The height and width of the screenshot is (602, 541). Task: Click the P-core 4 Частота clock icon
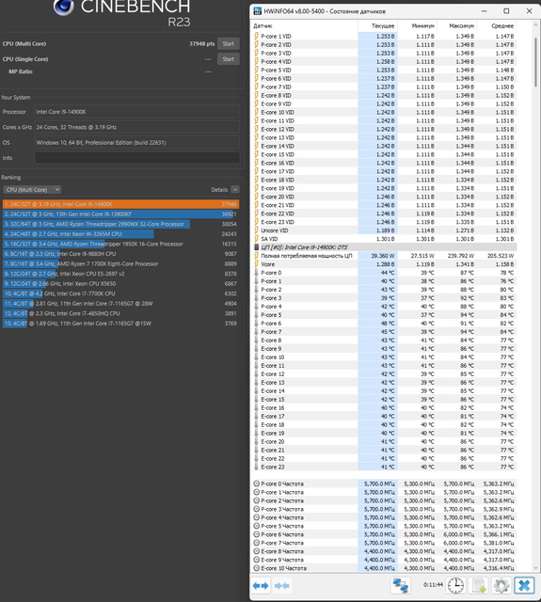(x=257, y=517)
